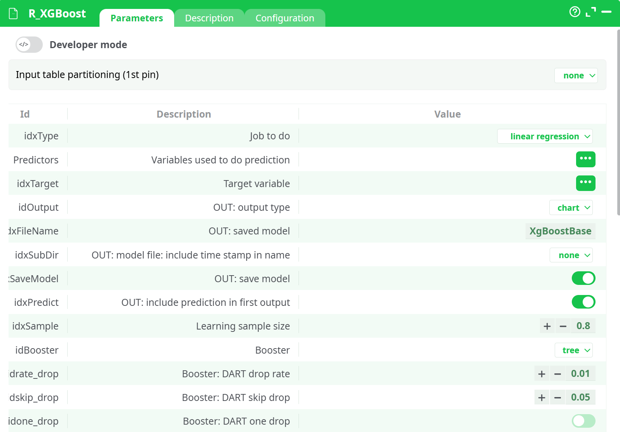Decrease DART drop rate with minus
This screenshot has width=620, height=432.
[x=557, y=374]
